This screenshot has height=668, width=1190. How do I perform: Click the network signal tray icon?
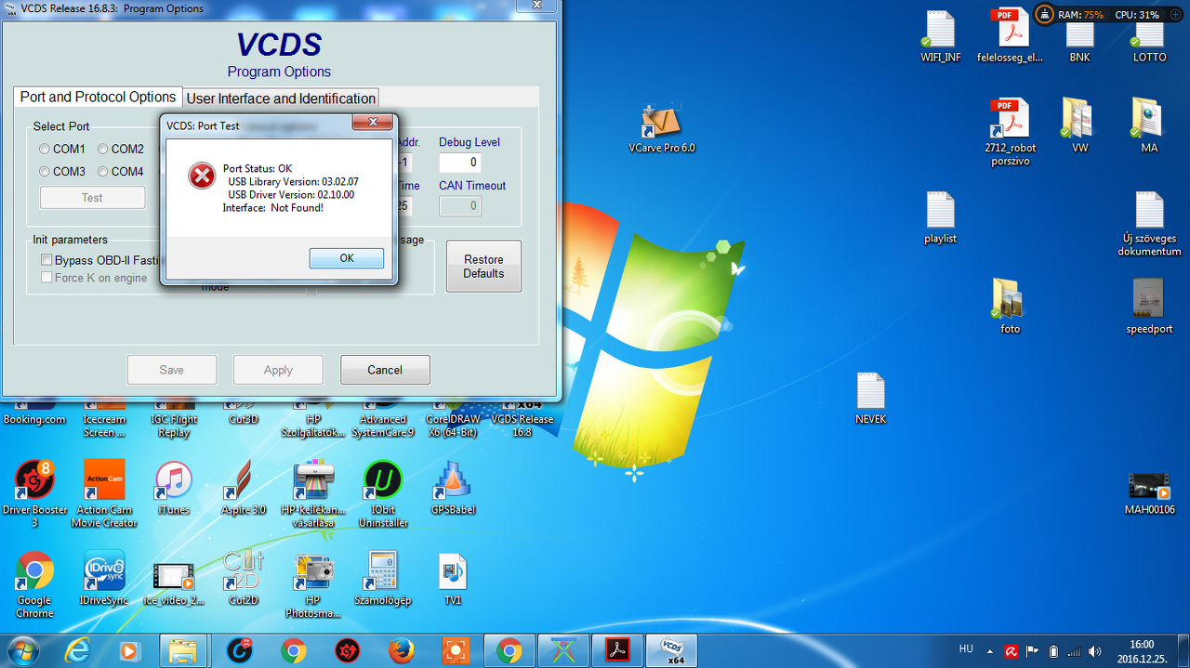point(1074,651)
